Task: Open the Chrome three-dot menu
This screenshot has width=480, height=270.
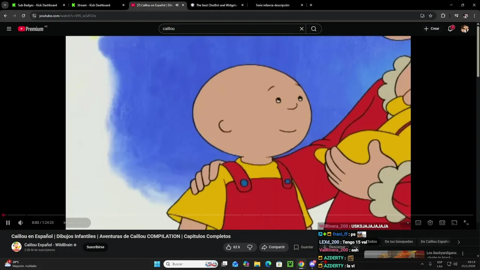Action: coord(475,16)
